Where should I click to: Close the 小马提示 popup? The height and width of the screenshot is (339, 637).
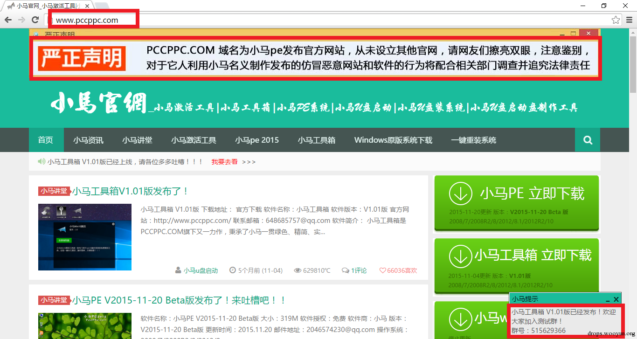[x=616, y=299]
